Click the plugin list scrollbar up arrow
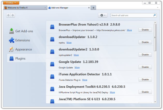Screen dimensions: 163x110 pyautogui.click(x=155, y=22)
